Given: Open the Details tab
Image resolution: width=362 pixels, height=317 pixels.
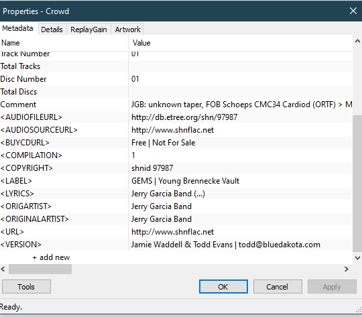Looking at the screenshot, I should tap(52, 29).
